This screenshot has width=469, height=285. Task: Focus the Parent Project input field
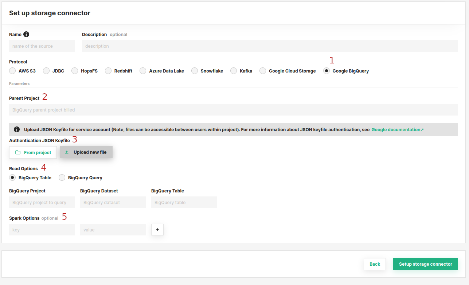tap(233, 110)
